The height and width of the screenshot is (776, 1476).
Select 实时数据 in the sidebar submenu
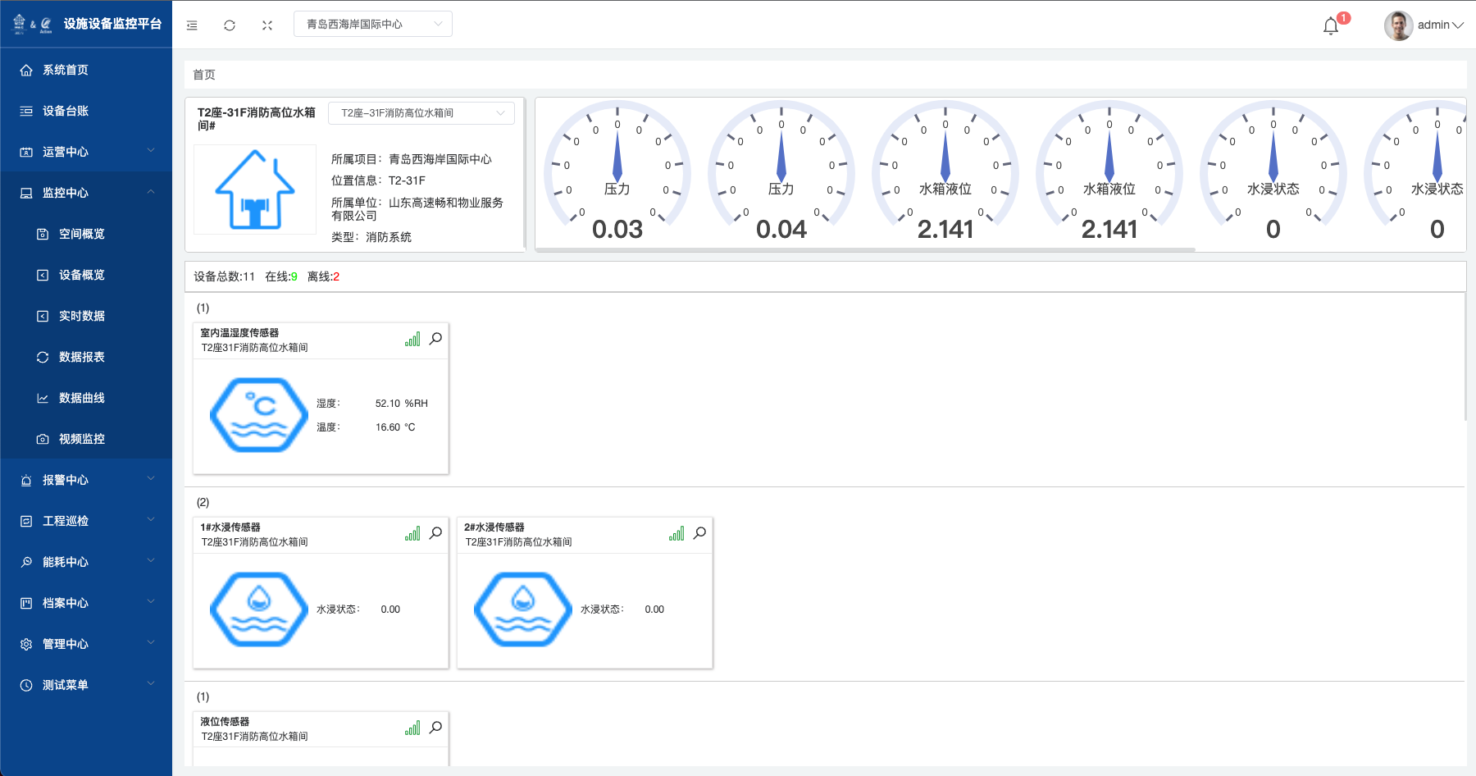(82, 316)
